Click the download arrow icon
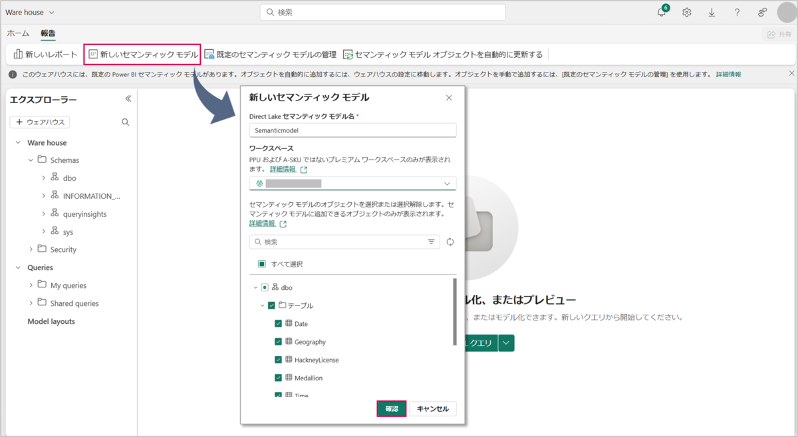The image size is (798, 437). [x=712, y=13]
